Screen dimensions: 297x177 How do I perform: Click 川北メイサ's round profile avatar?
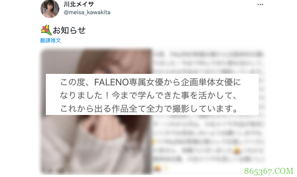[50, 9]
